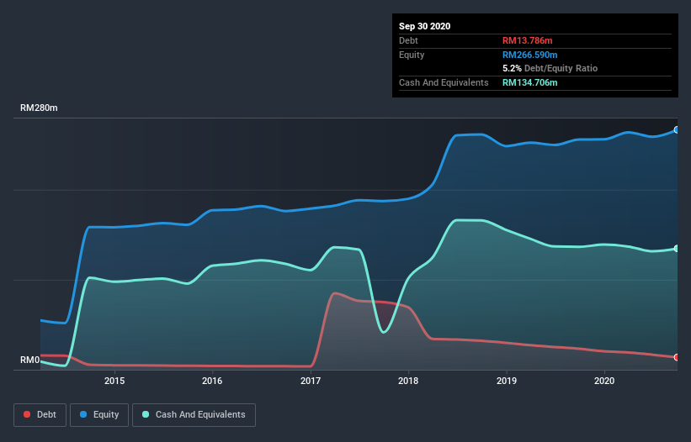
Task: Click the 2019 x-axis label
Action: click(507, 381)
